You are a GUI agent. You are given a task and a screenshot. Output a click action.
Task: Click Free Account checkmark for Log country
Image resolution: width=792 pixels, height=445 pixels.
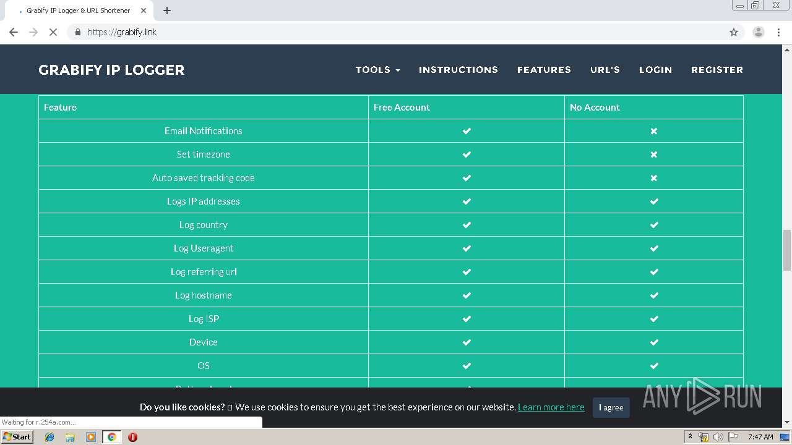(467, 225)
